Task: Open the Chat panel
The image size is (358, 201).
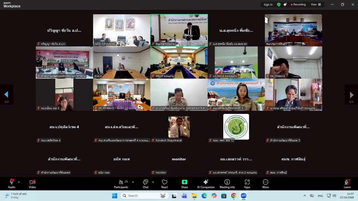Action: (x=145, y=184)
